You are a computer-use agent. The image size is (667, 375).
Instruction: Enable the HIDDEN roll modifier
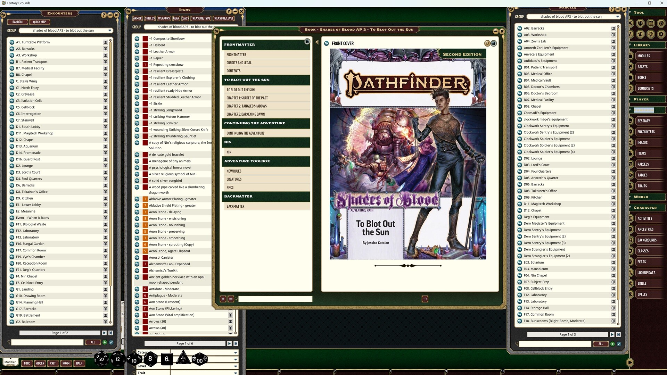point(40,363)
